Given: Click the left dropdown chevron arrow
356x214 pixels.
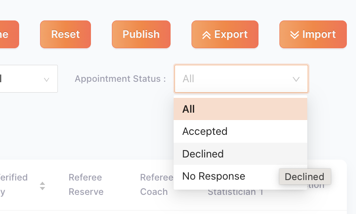Looking at the screenshot, I should click(47, 80).
